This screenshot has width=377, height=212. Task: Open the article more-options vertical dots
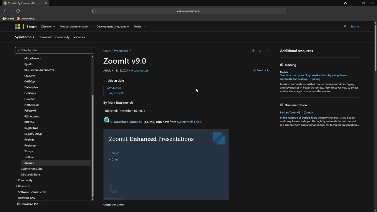coord(267,51)
